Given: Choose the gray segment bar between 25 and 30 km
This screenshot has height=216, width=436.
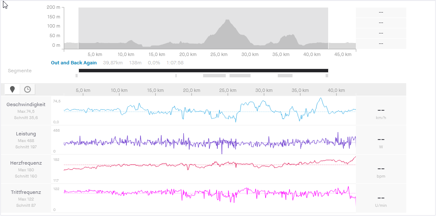Looking at the screenshot, I should click(240, 76).
